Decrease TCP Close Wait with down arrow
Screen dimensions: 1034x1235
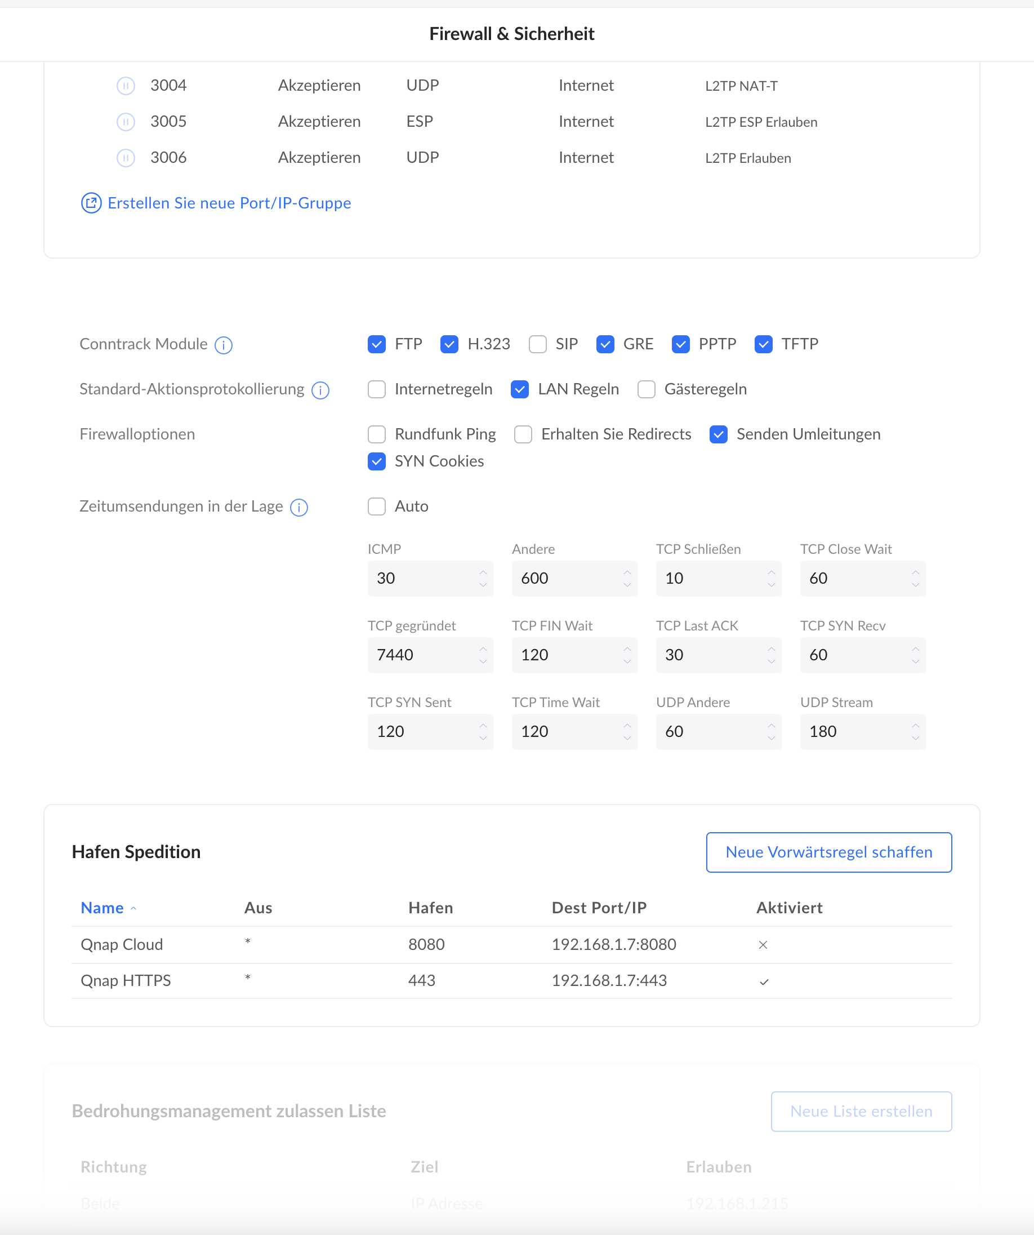click(915, 585)
